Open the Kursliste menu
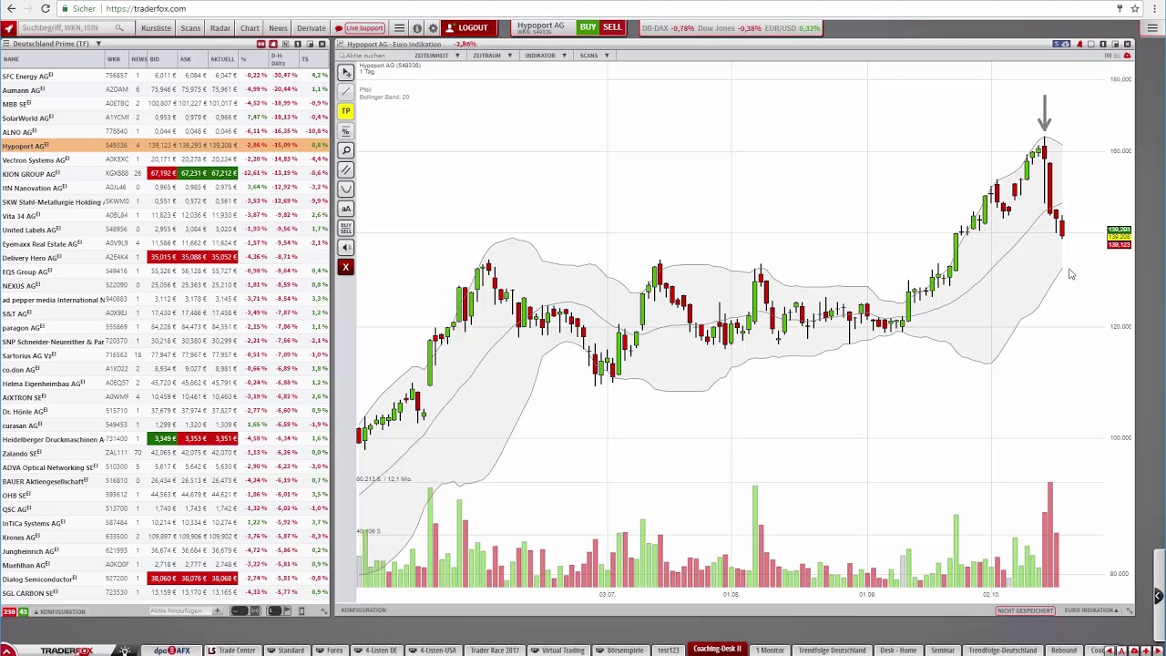This screenshot has width=1166, height=656. tap(157, 28)
